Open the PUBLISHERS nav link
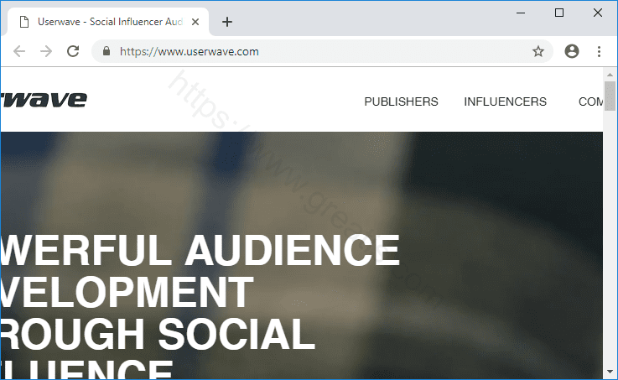This screenshot has width=618, height=380. (x=401, y=102)
